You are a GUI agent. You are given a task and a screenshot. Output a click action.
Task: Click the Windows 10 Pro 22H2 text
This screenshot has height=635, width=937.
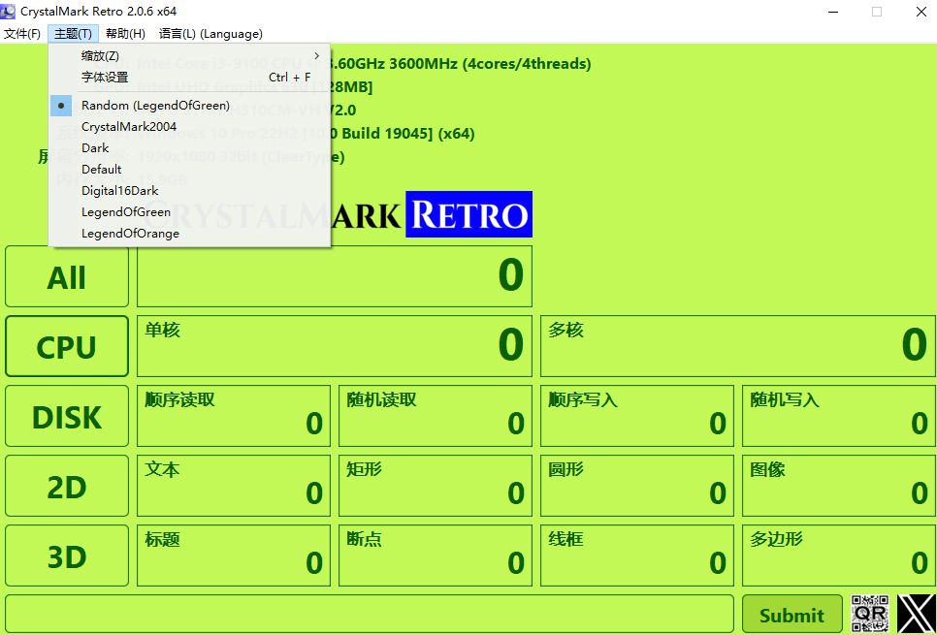pos(403,134)
